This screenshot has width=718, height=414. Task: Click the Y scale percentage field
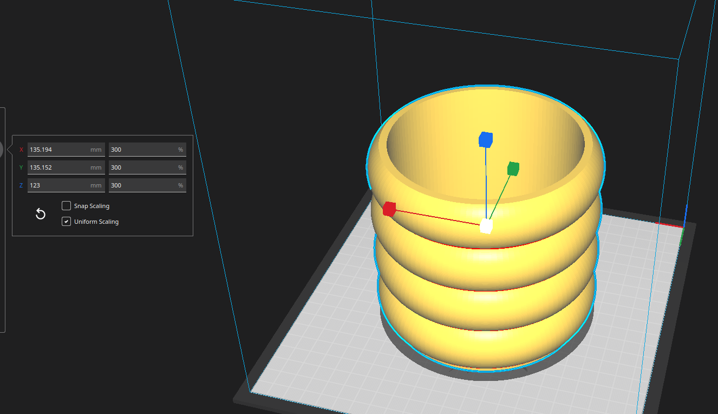147,167
